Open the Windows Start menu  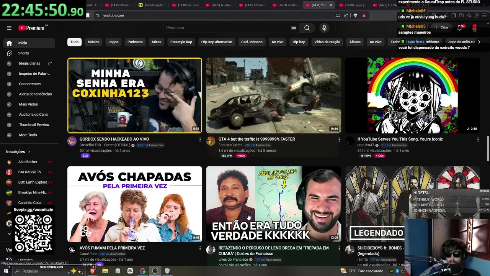(x=6, y=271)
